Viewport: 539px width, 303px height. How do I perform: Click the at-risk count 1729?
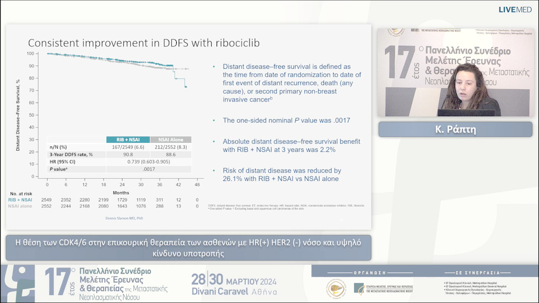click(122, 200)
